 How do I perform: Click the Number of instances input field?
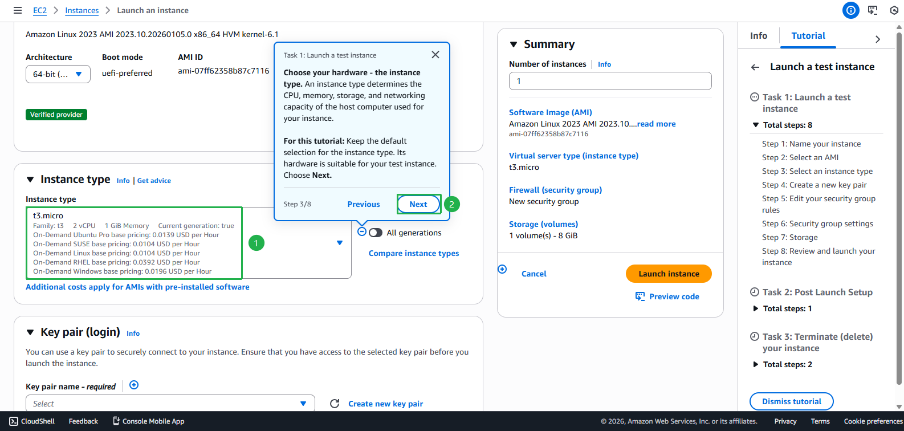pyautogui.click(x=610, y=81)
